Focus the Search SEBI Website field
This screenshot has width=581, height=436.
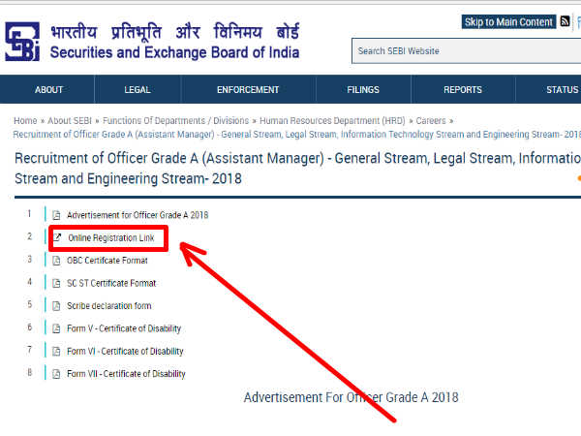pyautogui.click(x=466, y=51)
